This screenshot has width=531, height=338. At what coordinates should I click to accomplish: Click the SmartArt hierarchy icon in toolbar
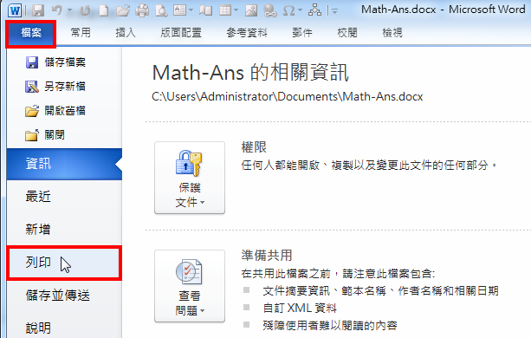[x=314, y=10]
